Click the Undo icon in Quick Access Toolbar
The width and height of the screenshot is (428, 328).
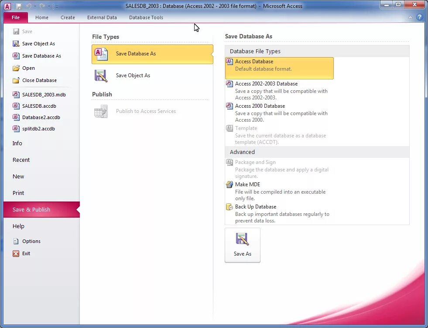point(29,6)
